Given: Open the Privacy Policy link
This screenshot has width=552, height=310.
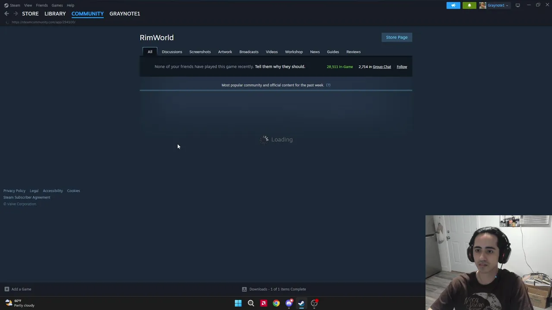Looking at the screenshot, I should pyautogui.click(x=14, y=191).
